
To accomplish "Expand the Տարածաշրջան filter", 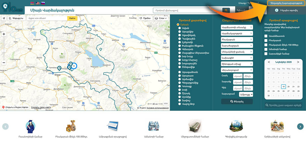I will pyautogui.click(x=237, y=45).
